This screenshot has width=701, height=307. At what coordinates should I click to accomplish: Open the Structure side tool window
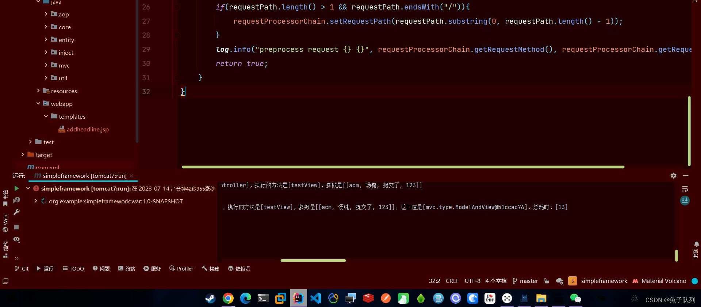point(5,250)
